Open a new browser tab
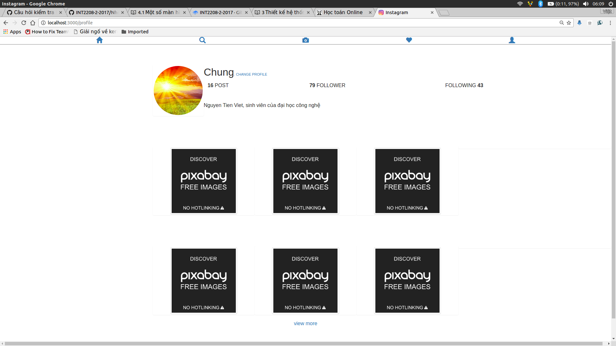616x346 pixels. [444, 12]
